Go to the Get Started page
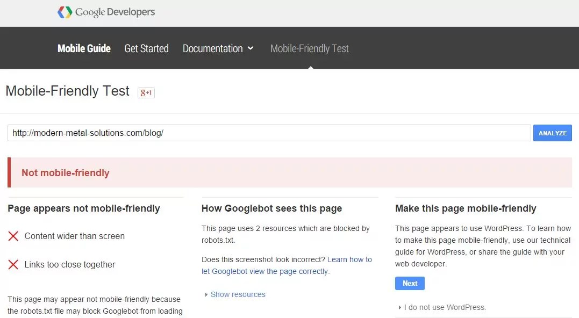The image size is (579, 318). coord(146,48)
